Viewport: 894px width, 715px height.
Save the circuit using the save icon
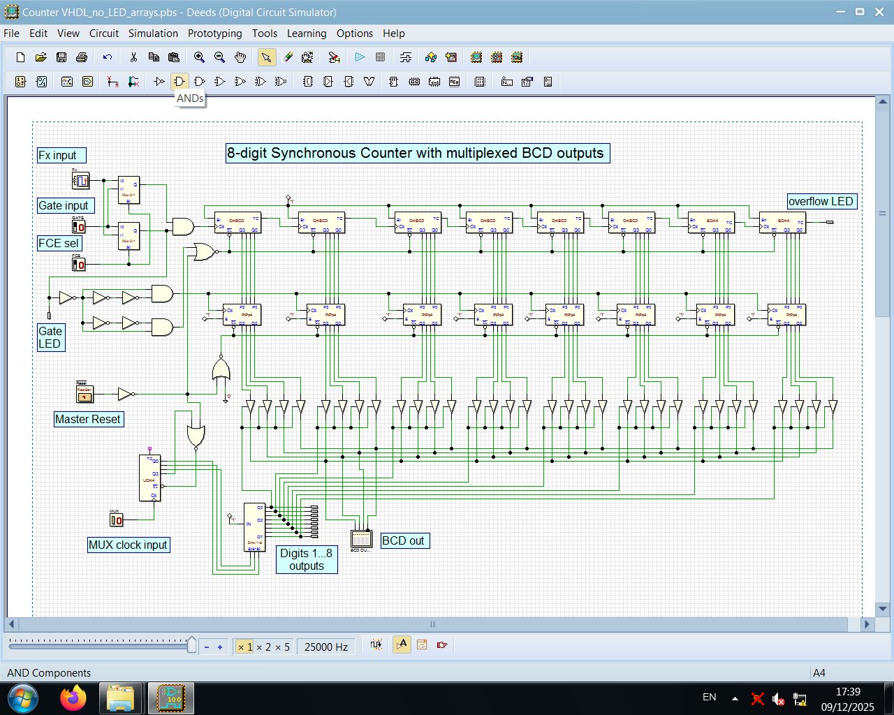[x=61, y=57]
